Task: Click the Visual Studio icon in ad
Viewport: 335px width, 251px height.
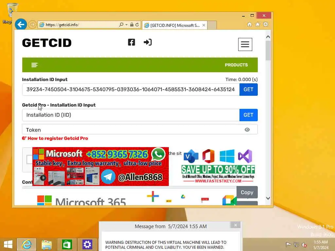Action: pyautogui.click(x=245, y=156)
